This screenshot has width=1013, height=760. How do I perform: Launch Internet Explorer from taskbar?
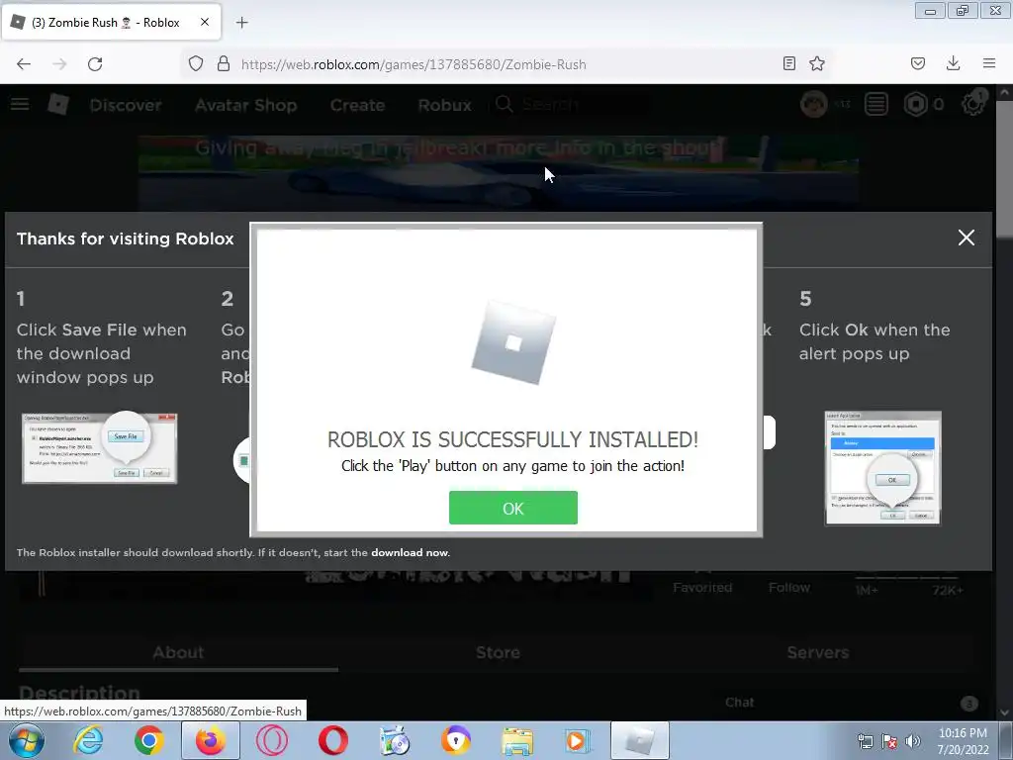tap(88, 740)
